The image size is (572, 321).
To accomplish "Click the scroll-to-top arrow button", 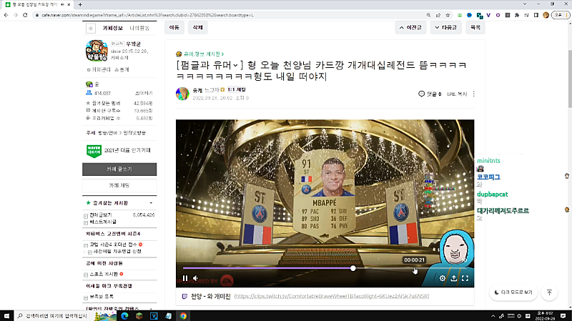I will click(549, 292).
